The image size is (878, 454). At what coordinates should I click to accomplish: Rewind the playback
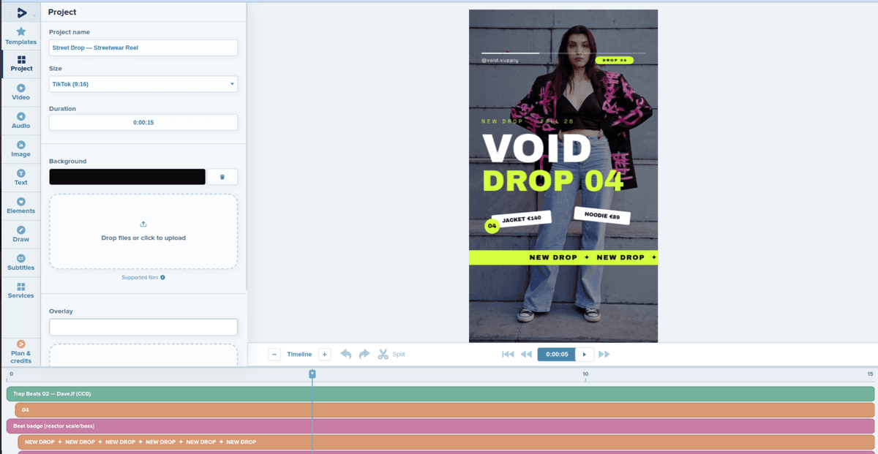pos(526,354)
